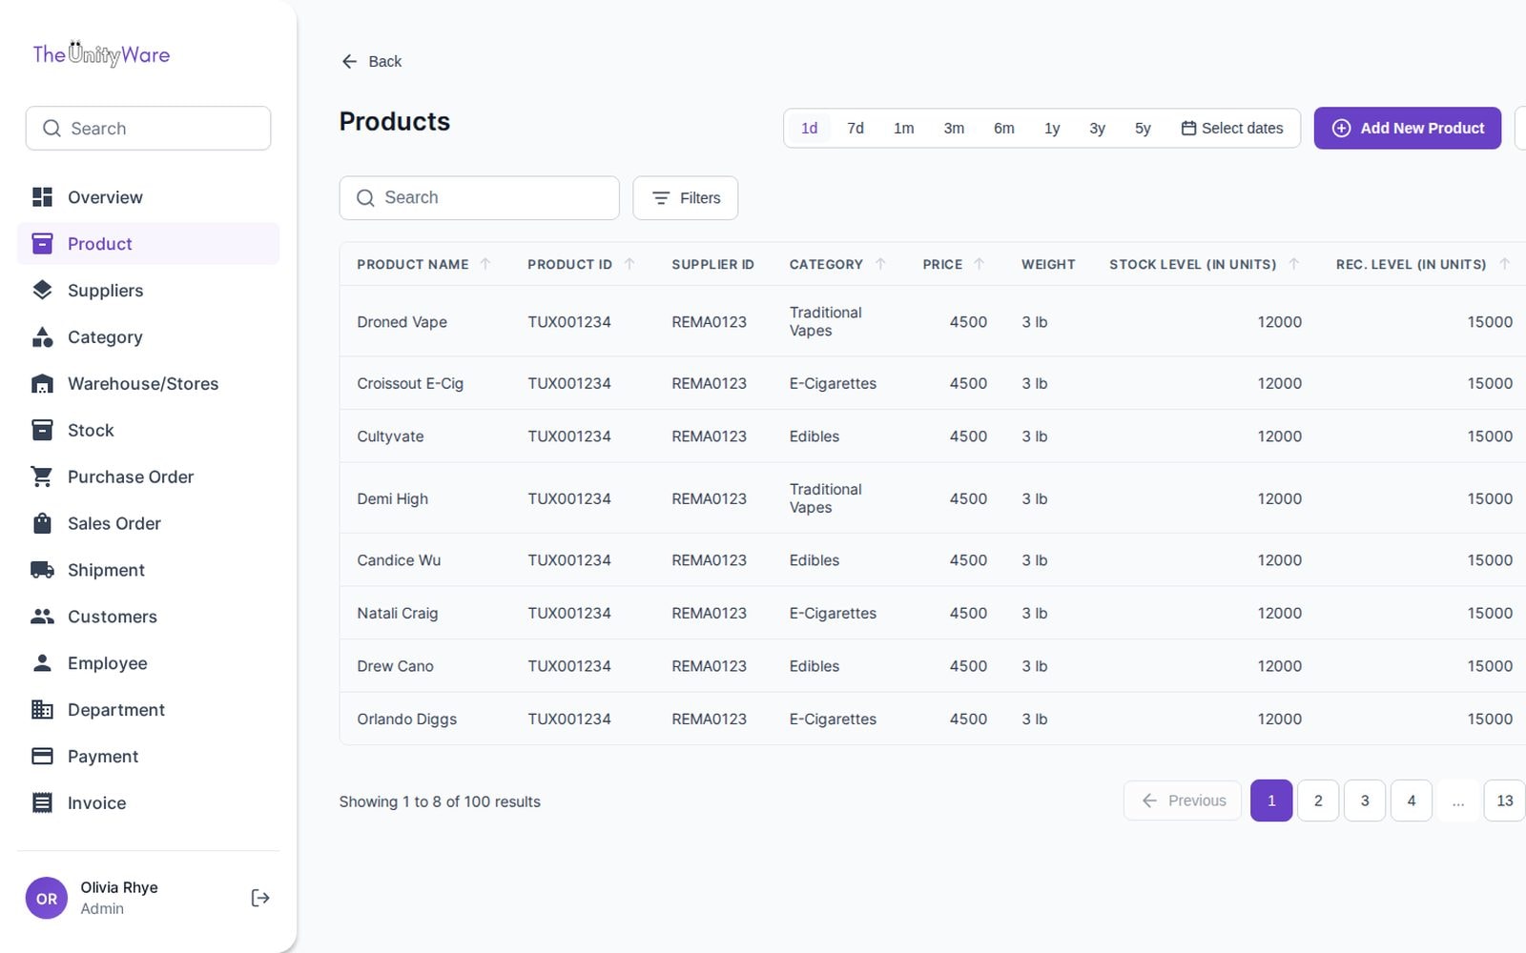Click the Payment card icon
The image size is (1526, 953).
pyautogui.click(x=42, y=757)
